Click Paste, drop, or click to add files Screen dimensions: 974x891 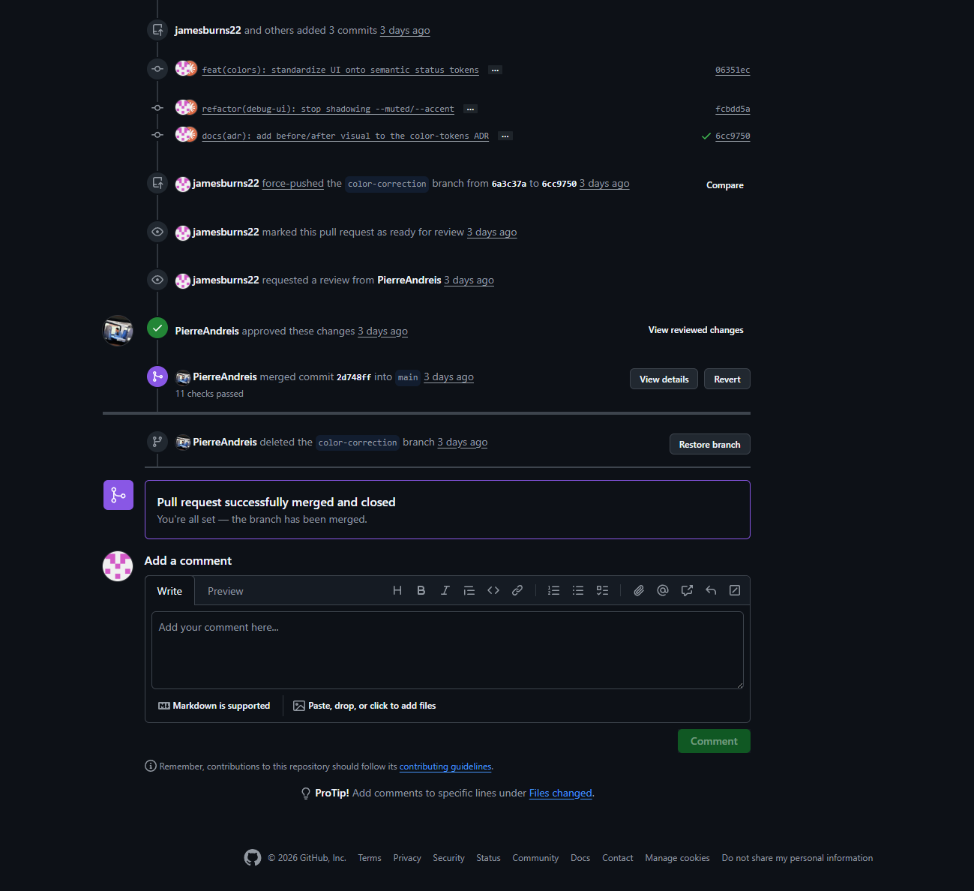click(x=364, y=706)
